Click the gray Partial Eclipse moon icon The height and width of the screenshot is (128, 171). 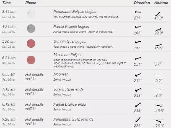[x=31, y=29]
